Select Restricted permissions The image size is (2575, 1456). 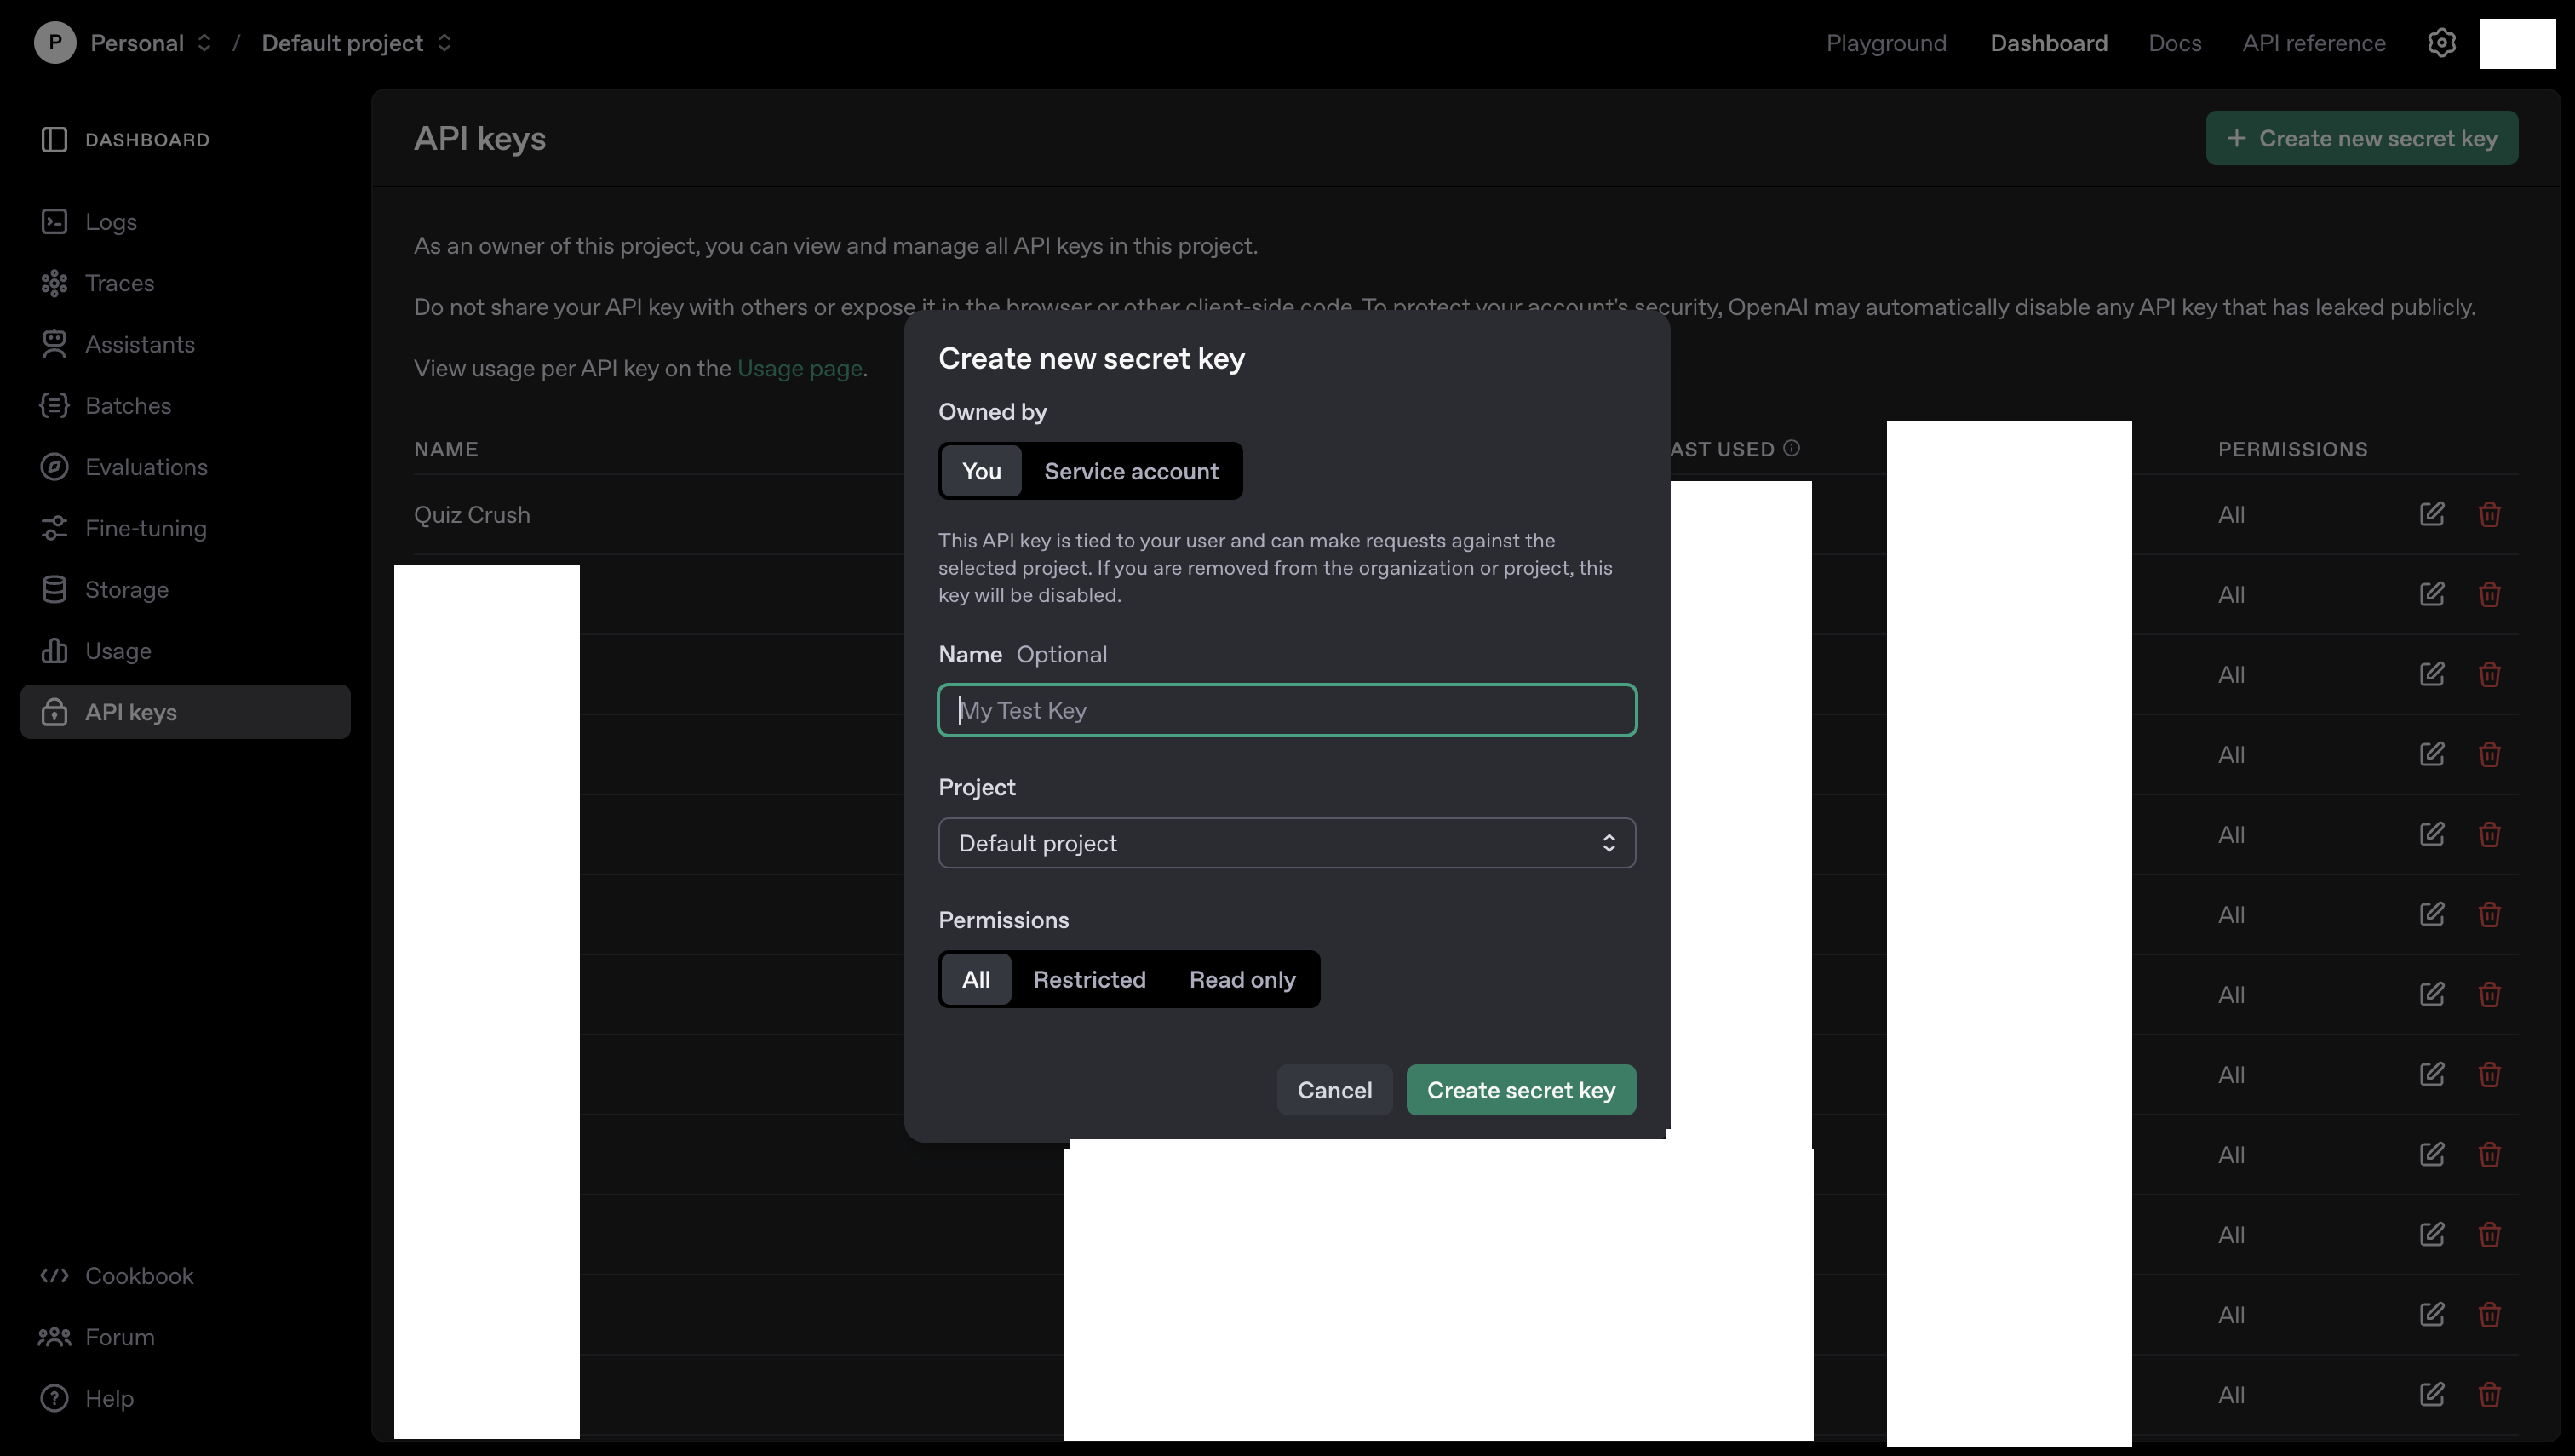pos(1090,979)
